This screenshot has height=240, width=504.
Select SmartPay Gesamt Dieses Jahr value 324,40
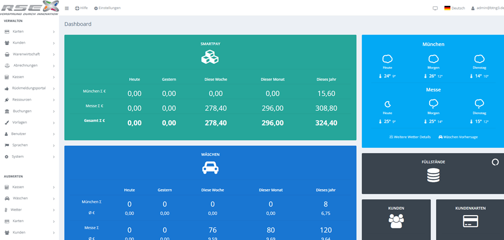coord(326,123)
